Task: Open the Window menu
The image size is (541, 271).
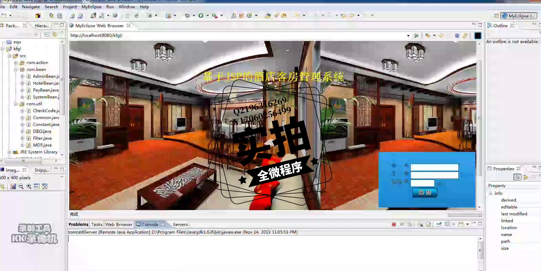Action: click(127, 7)
